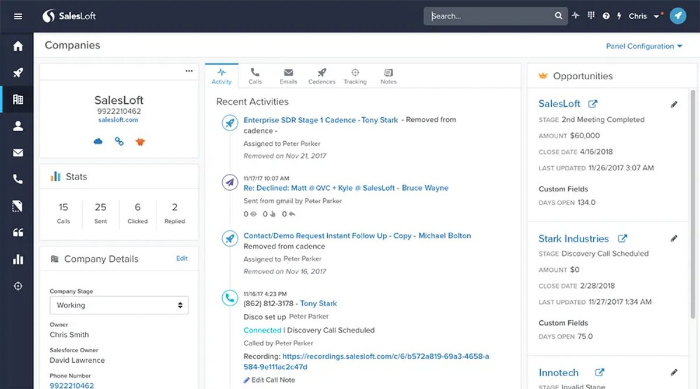Click the Connected call status text
700x389 pixels.
point(262,330)
